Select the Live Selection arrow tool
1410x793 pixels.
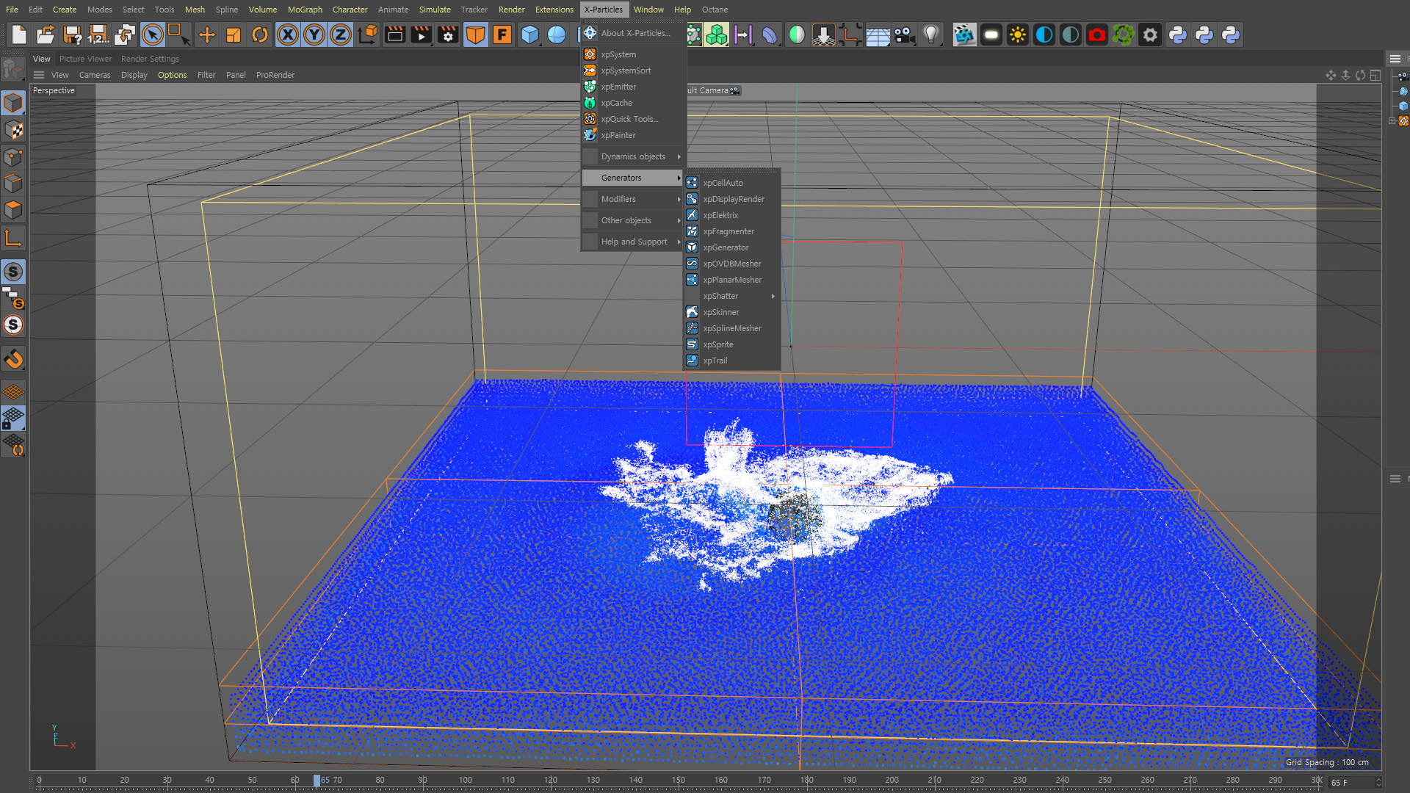pyautogui.click(x=153, y=35)
